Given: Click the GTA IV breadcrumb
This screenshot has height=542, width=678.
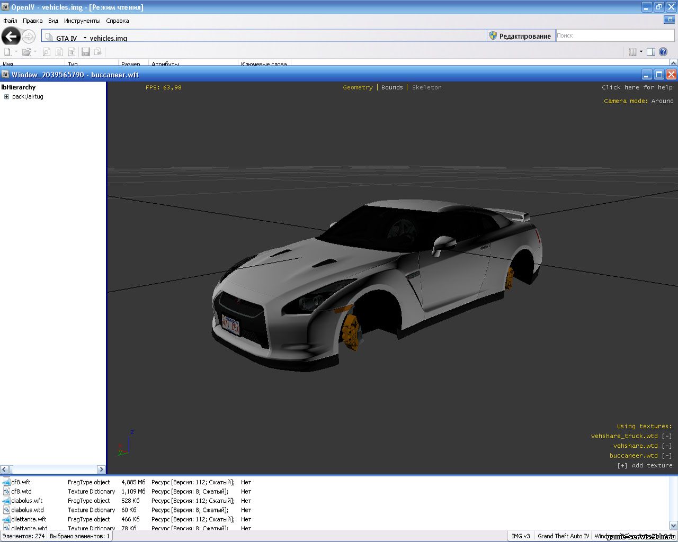Looking at the screenshot, I should (66, 38).
